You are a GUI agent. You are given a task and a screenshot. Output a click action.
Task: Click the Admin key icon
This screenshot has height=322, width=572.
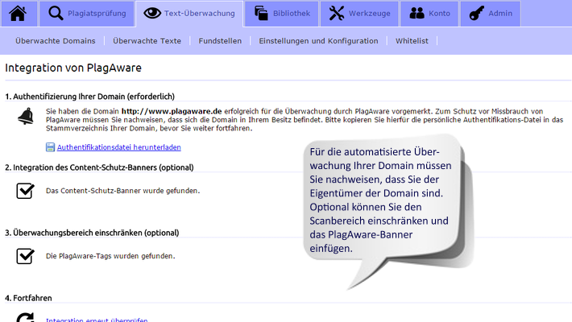[477, 13]
